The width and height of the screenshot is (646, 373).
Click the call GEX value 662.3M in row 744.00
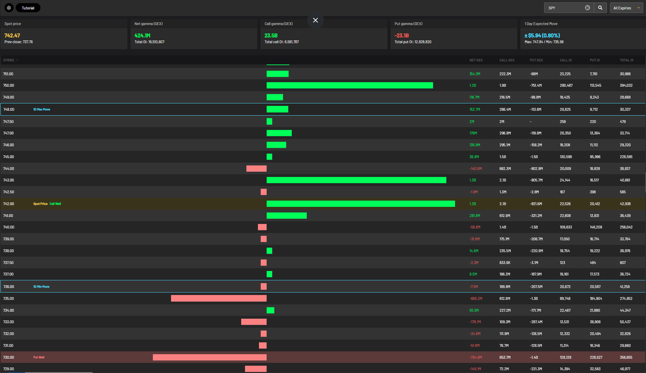click(x=505, y=168)
